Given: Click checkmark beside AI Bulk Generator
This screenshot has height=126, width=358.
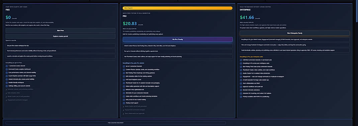Looking at the screenshot, I should click(x=241, y=80).
